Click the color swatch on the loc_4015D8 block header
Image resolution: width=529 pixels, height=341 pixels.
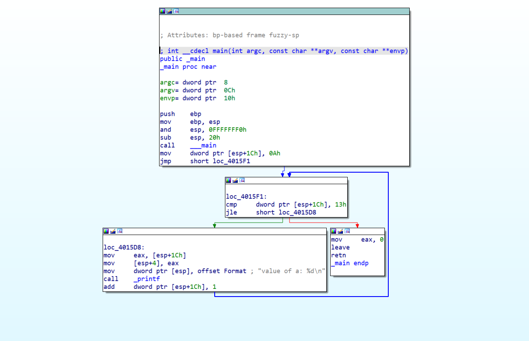[106, 231]
